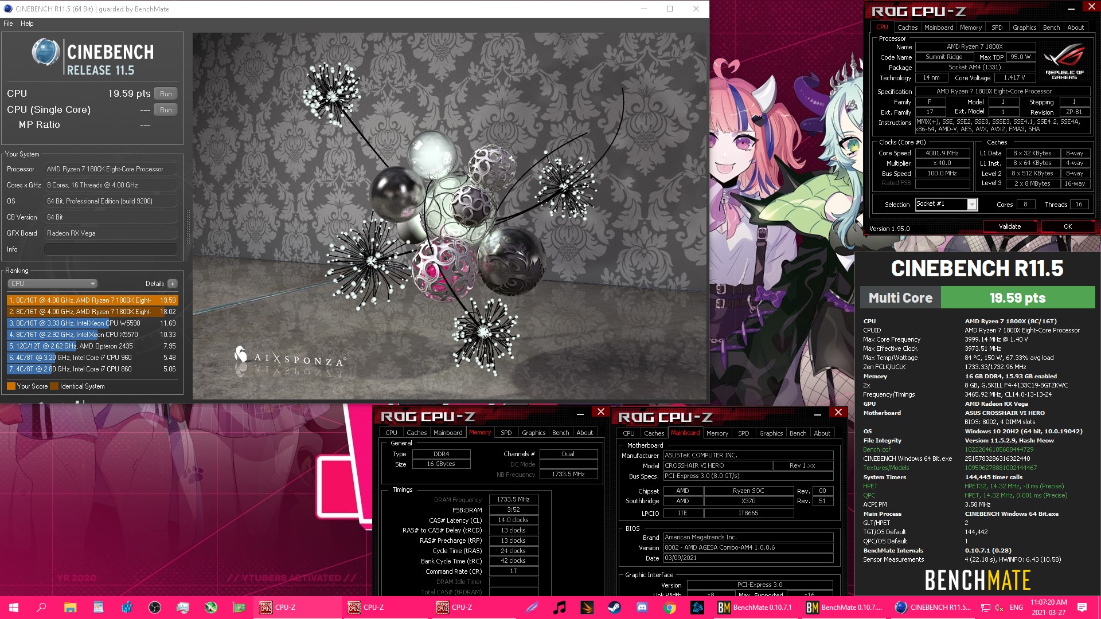The width and height of the screenshot is (1101, 619).
Task: Minimize the Memory CPU-Z window
Action: pos(580,413)
